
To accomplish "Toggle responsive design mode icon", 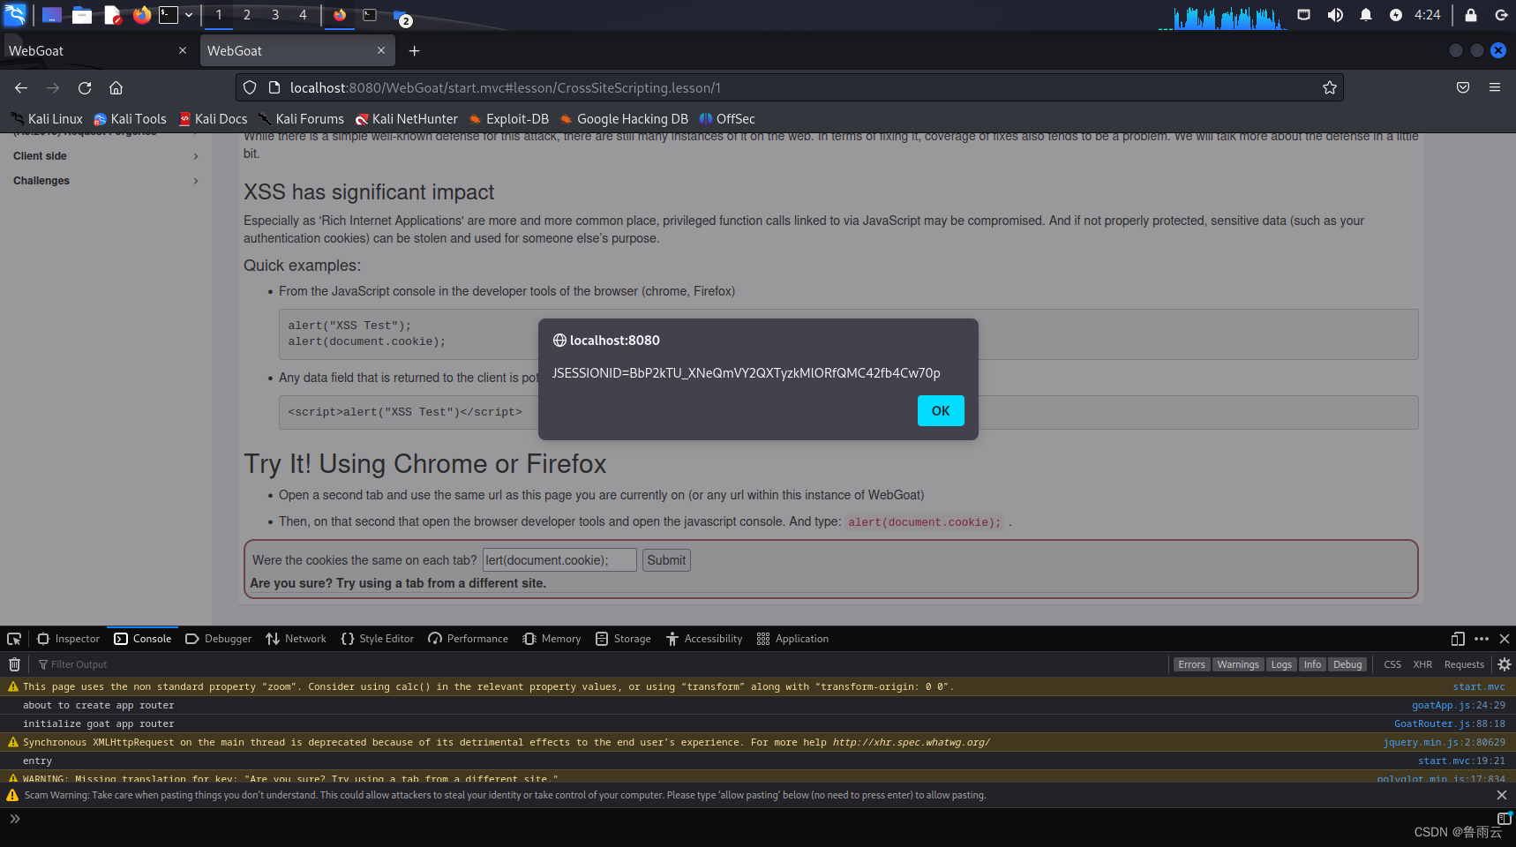I will point(1458,639).
